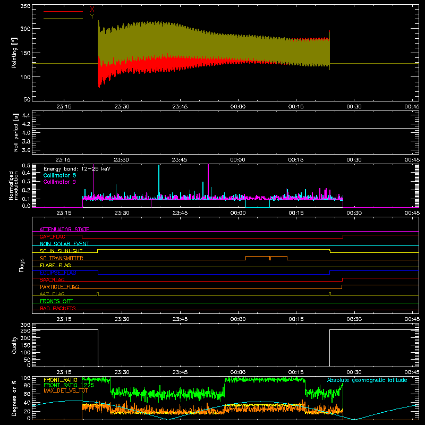Click the orange MAX_DET_VS_TOT legend label
Viewport: 425px width, 425px height.
65,390
